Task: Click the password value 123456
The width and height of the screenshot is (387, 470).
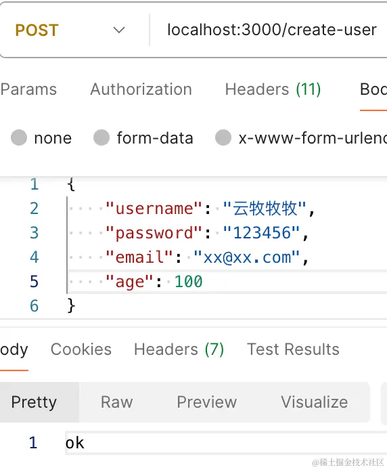Action: pos(262,232)
